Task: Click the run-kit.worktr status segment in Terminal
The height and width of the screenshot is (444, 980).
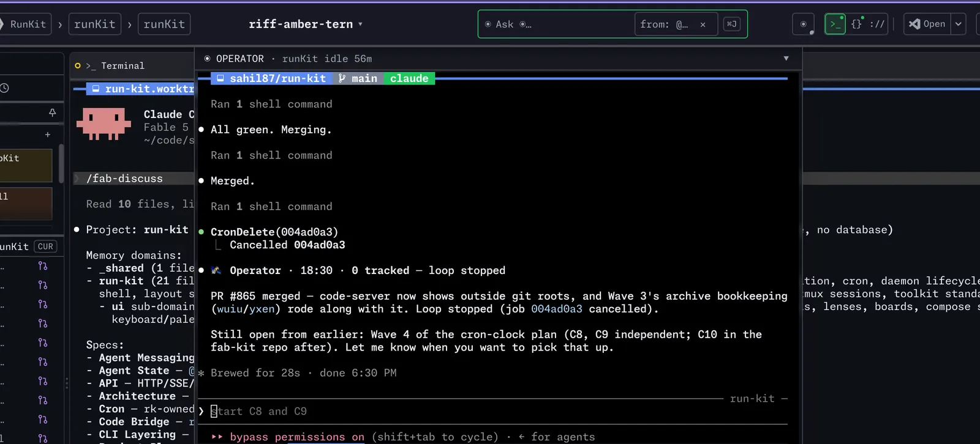Action: coord(140,89)
